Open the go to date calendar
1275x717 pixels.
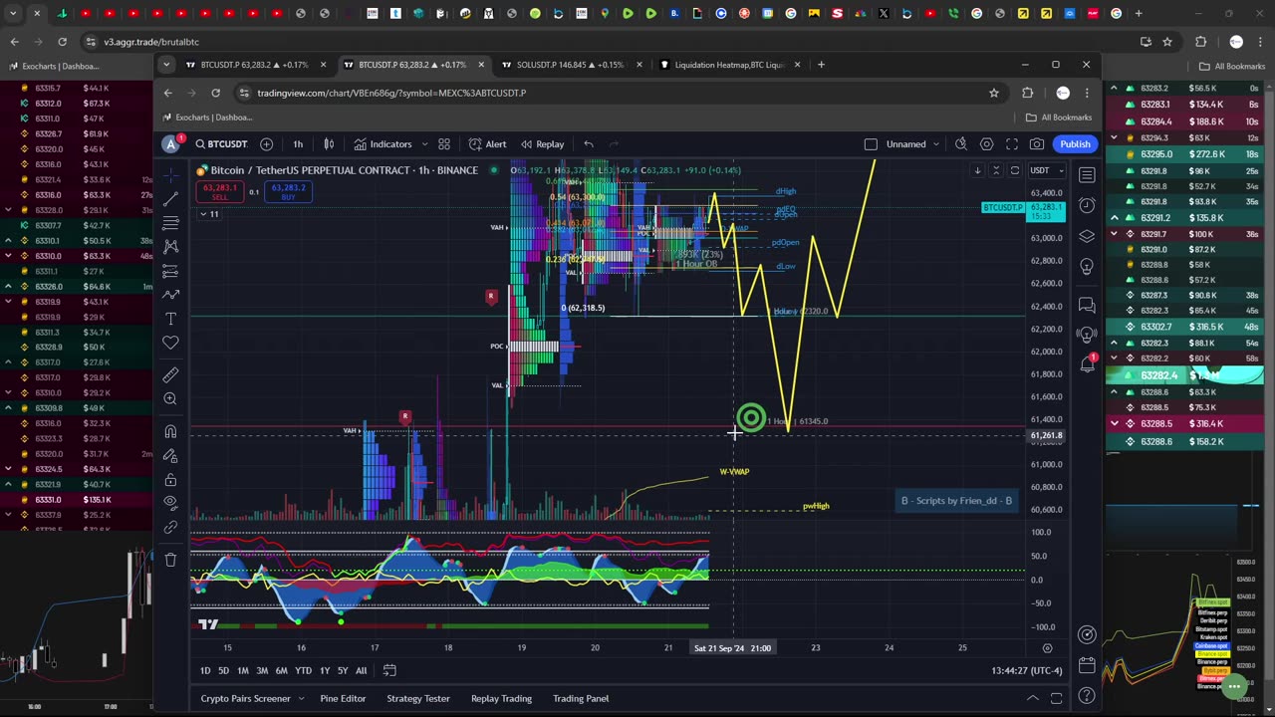[x=389, y=670]
